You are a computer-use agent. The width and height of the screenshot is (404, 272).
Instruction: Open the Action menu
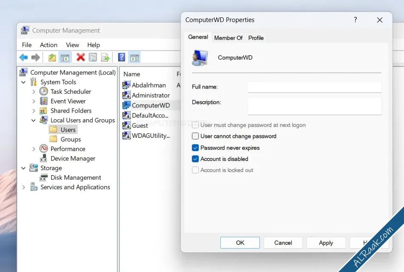click(x=48, y=45)
